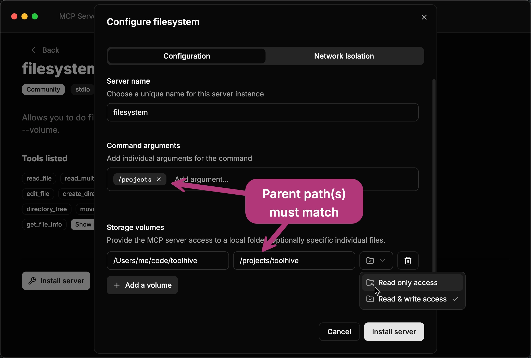
Task: Select Read & write access
Action: (412, 299)
